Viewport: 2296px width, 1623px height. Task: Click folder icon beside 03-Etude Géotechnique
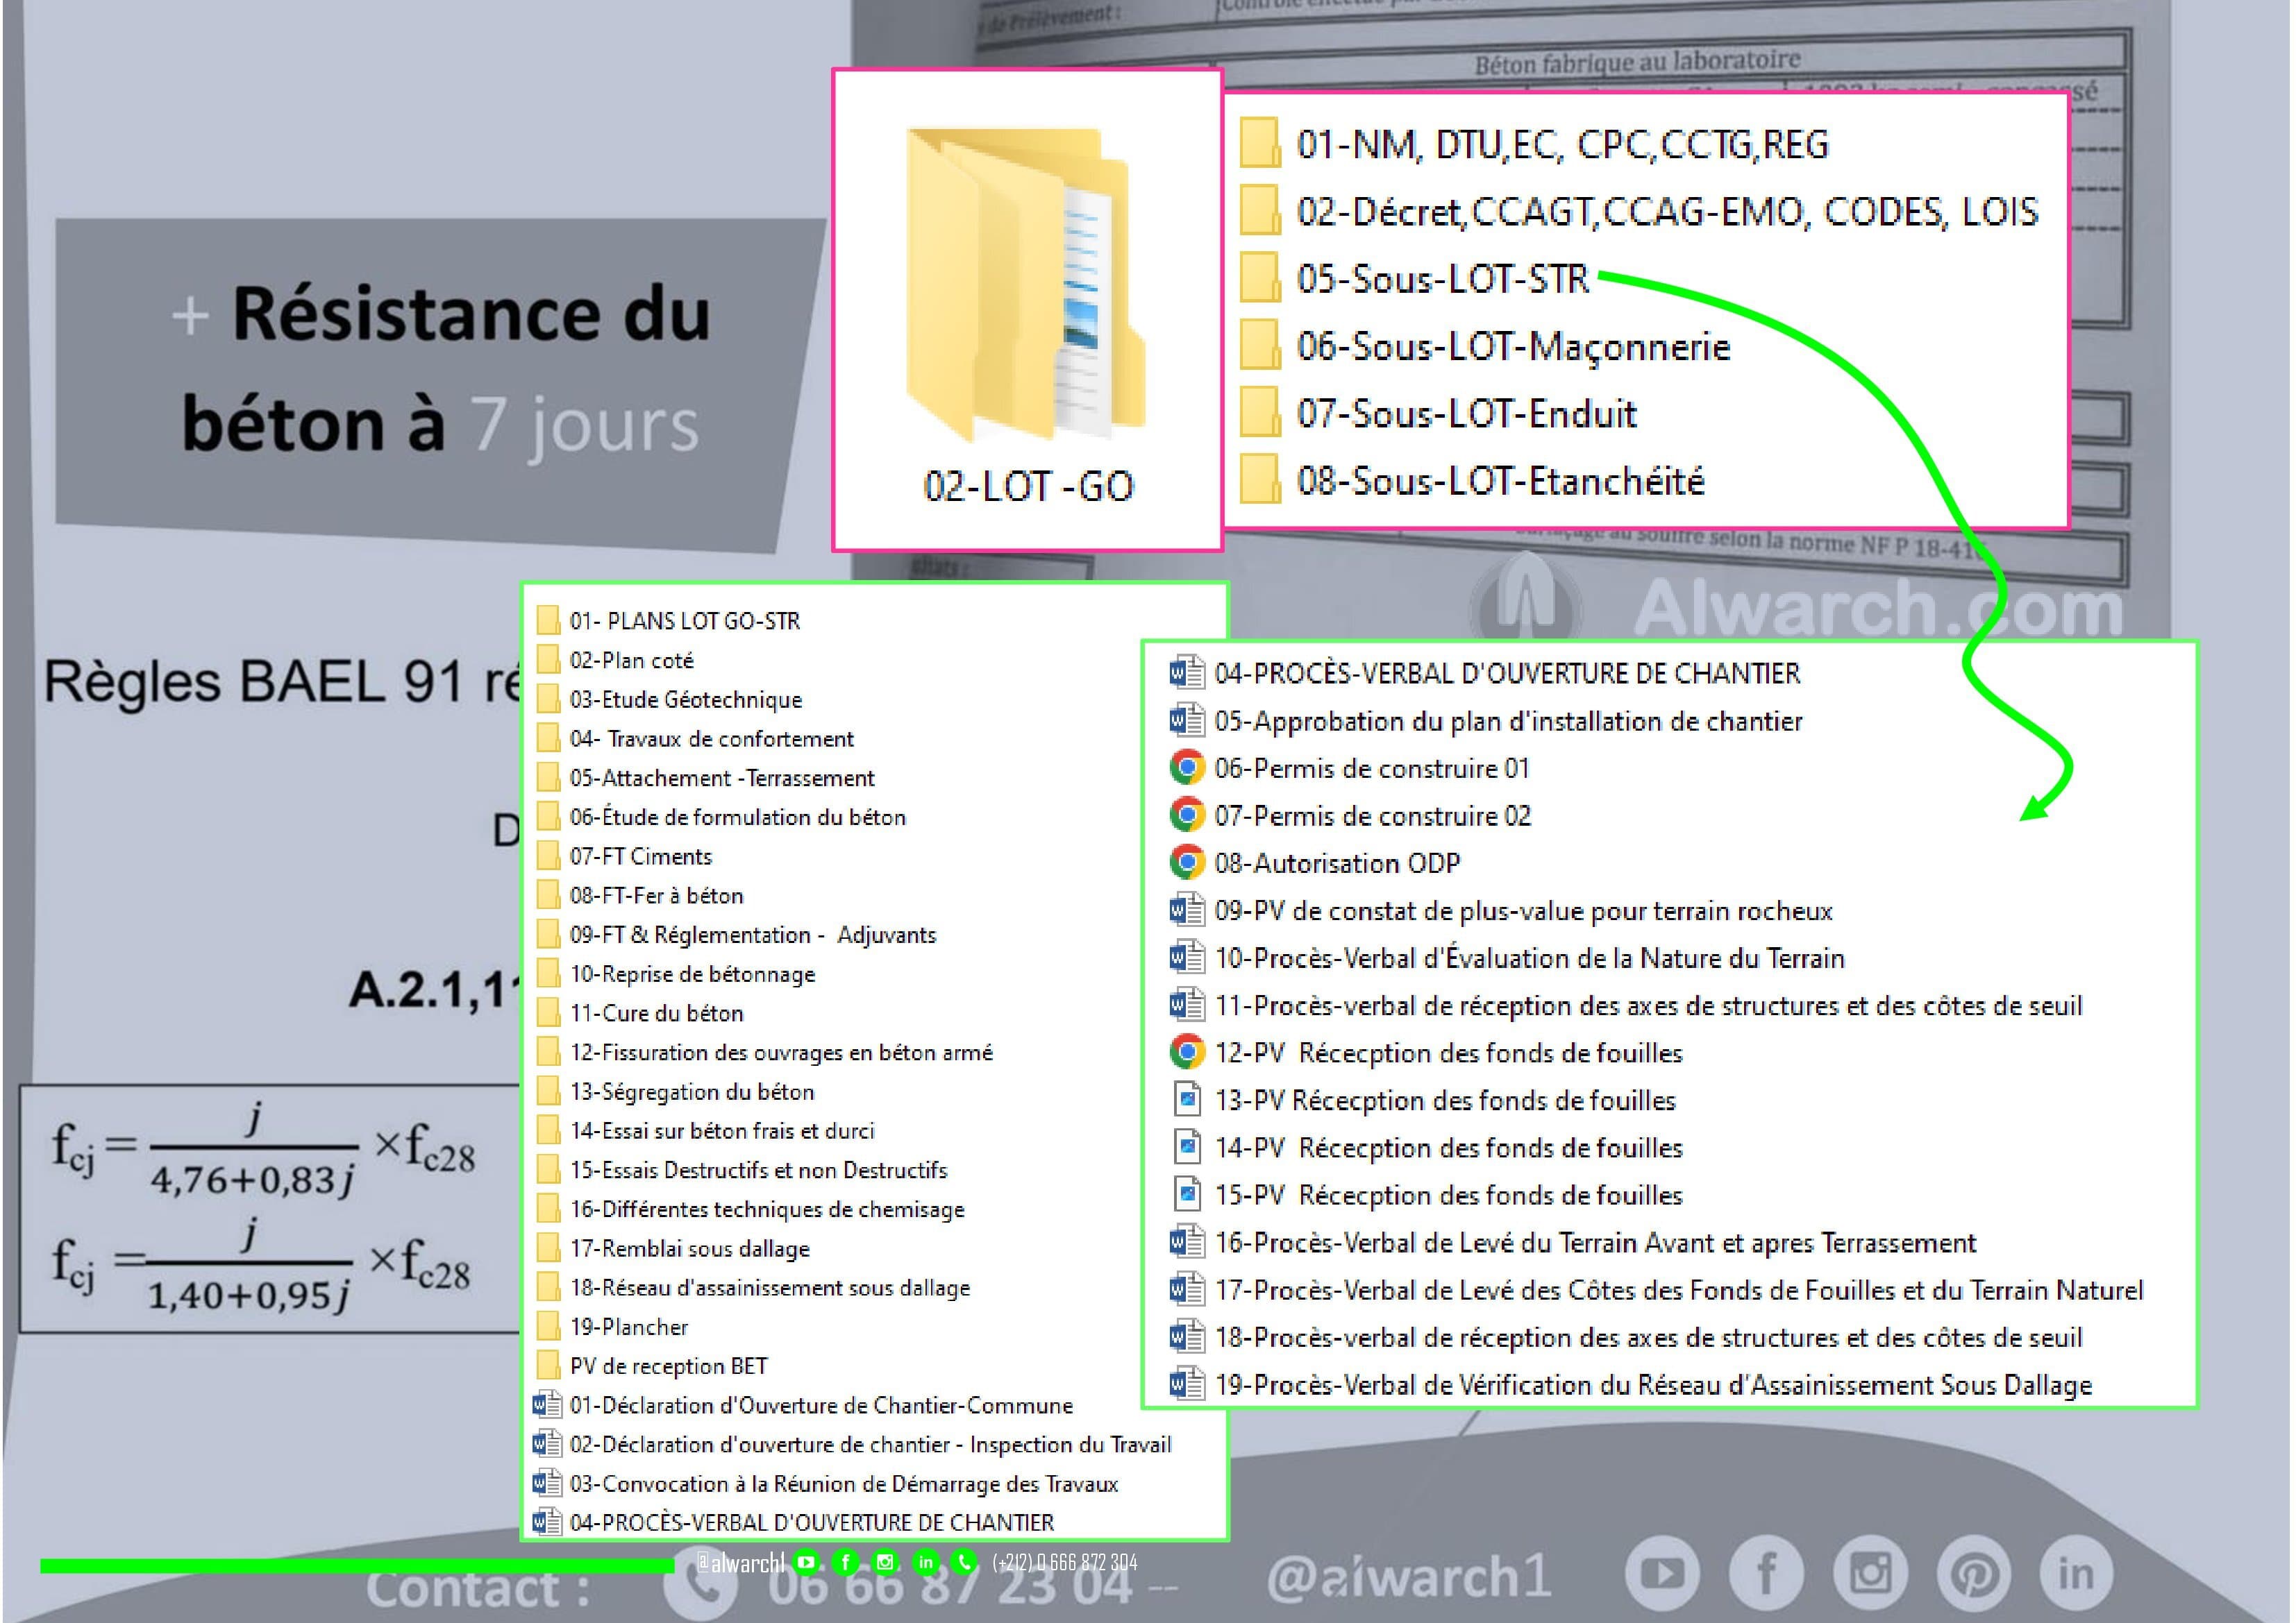point(548,699)
